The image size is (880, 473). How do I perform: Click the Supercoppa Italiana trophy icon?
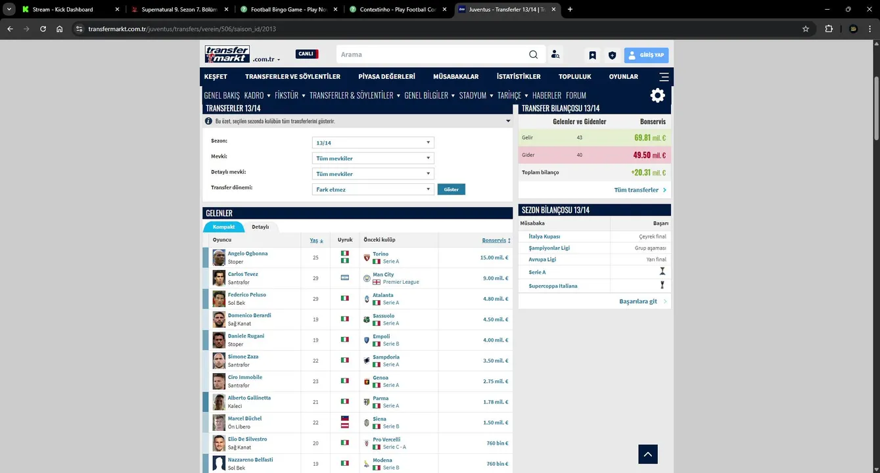coord(662,285)
